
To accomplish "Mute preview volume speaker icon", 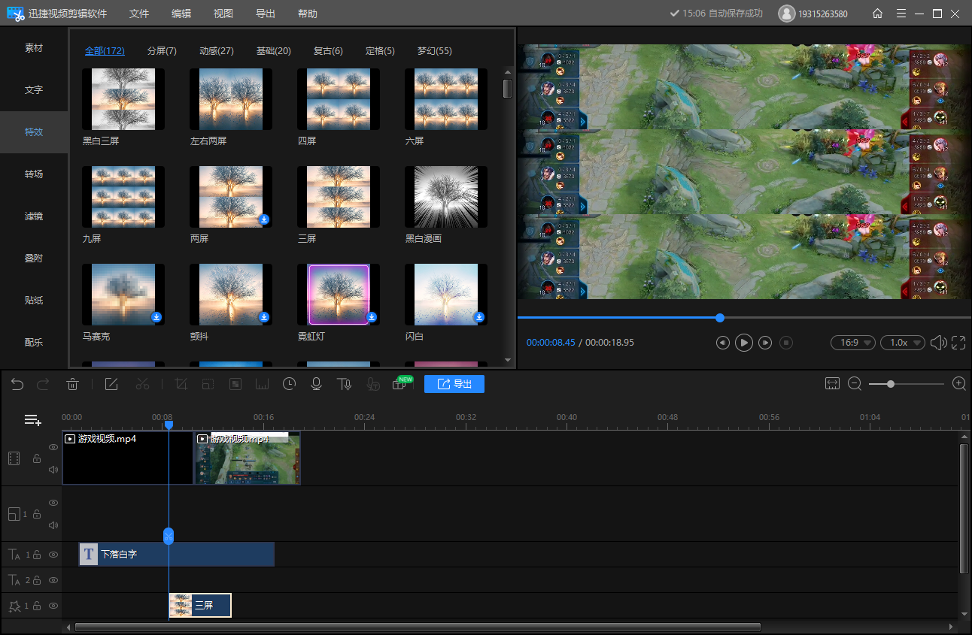I will [x=938, y=343].
